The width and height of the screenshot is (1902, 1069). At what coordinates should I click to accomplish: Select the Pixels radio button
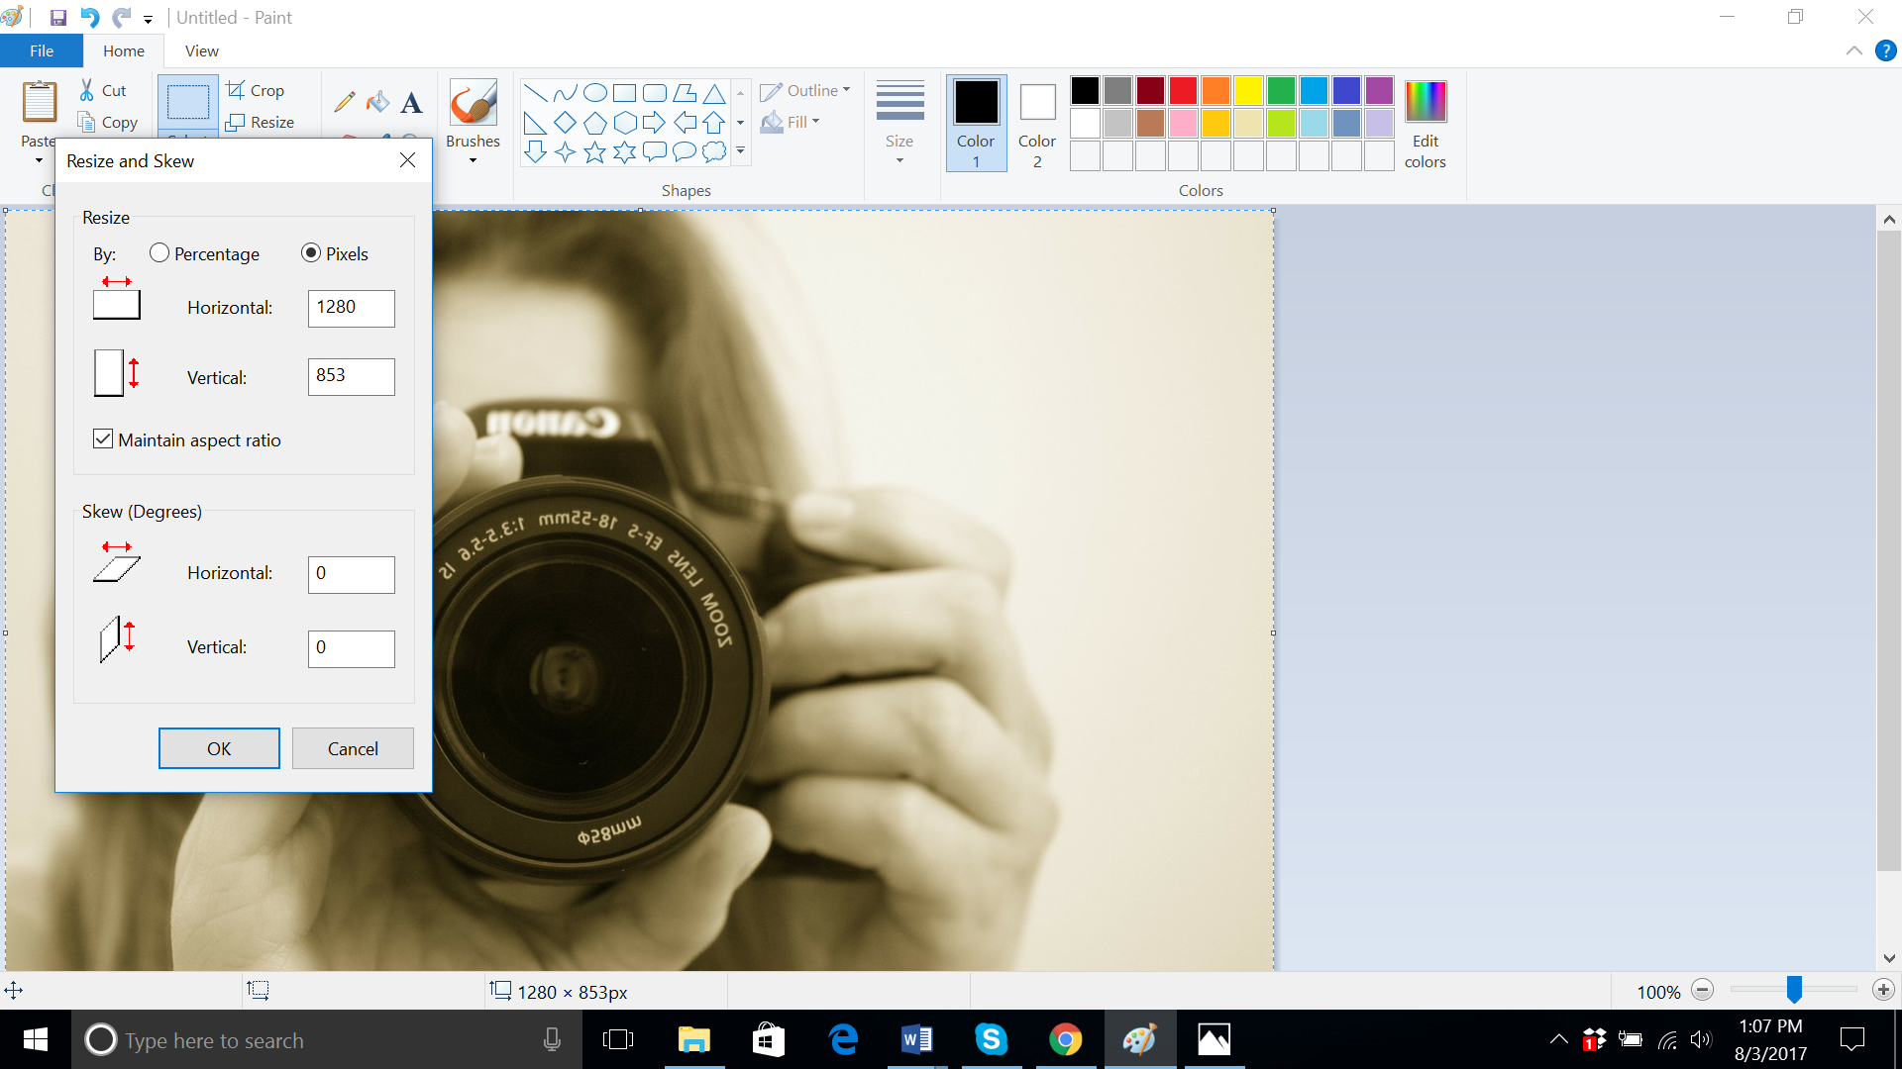click(311, 252)
